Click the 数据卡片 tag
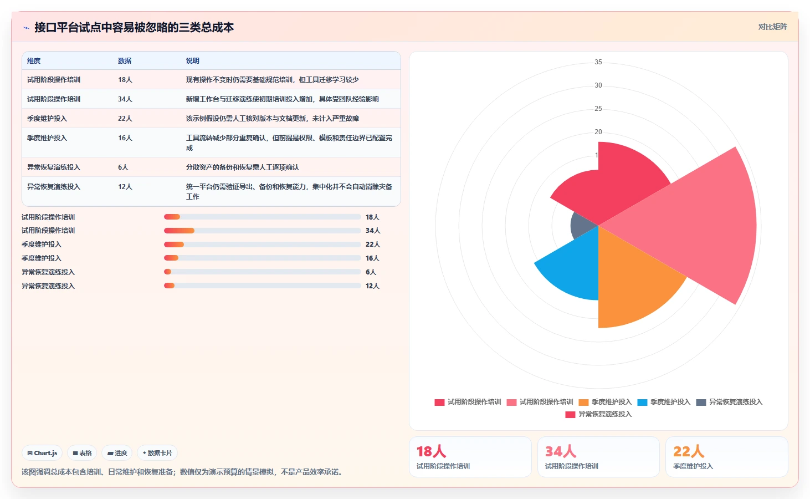 (157, 453)
